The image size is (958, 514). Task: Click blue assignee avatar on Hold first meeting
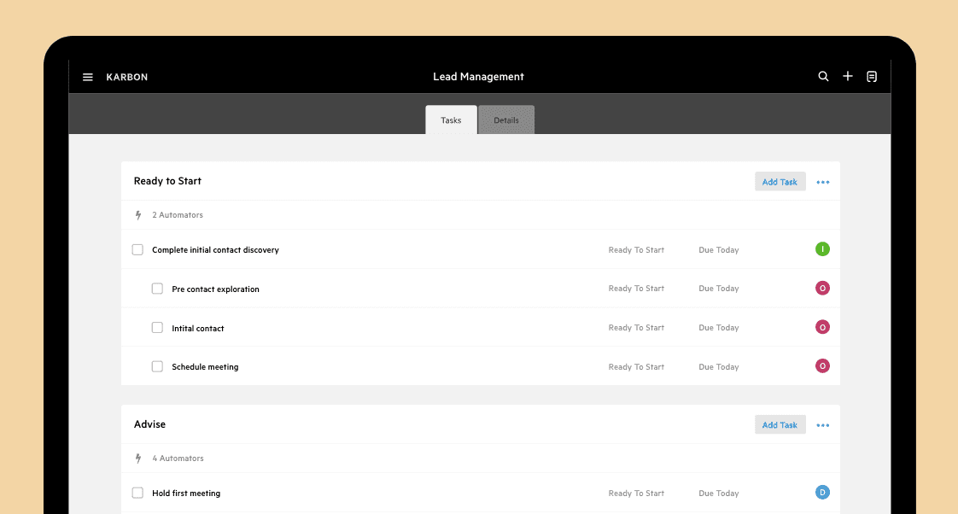click(822, 493)
